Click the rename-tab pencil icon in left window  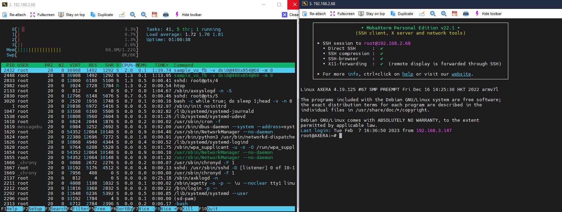point(122,15)
